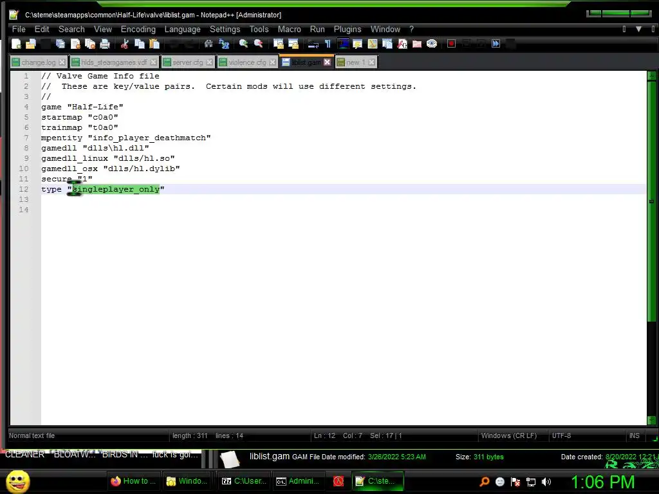Click the orange magnifier tray icon
This screenshot has width=659, height=494.
pyautogui.click(x=484, y=482)
